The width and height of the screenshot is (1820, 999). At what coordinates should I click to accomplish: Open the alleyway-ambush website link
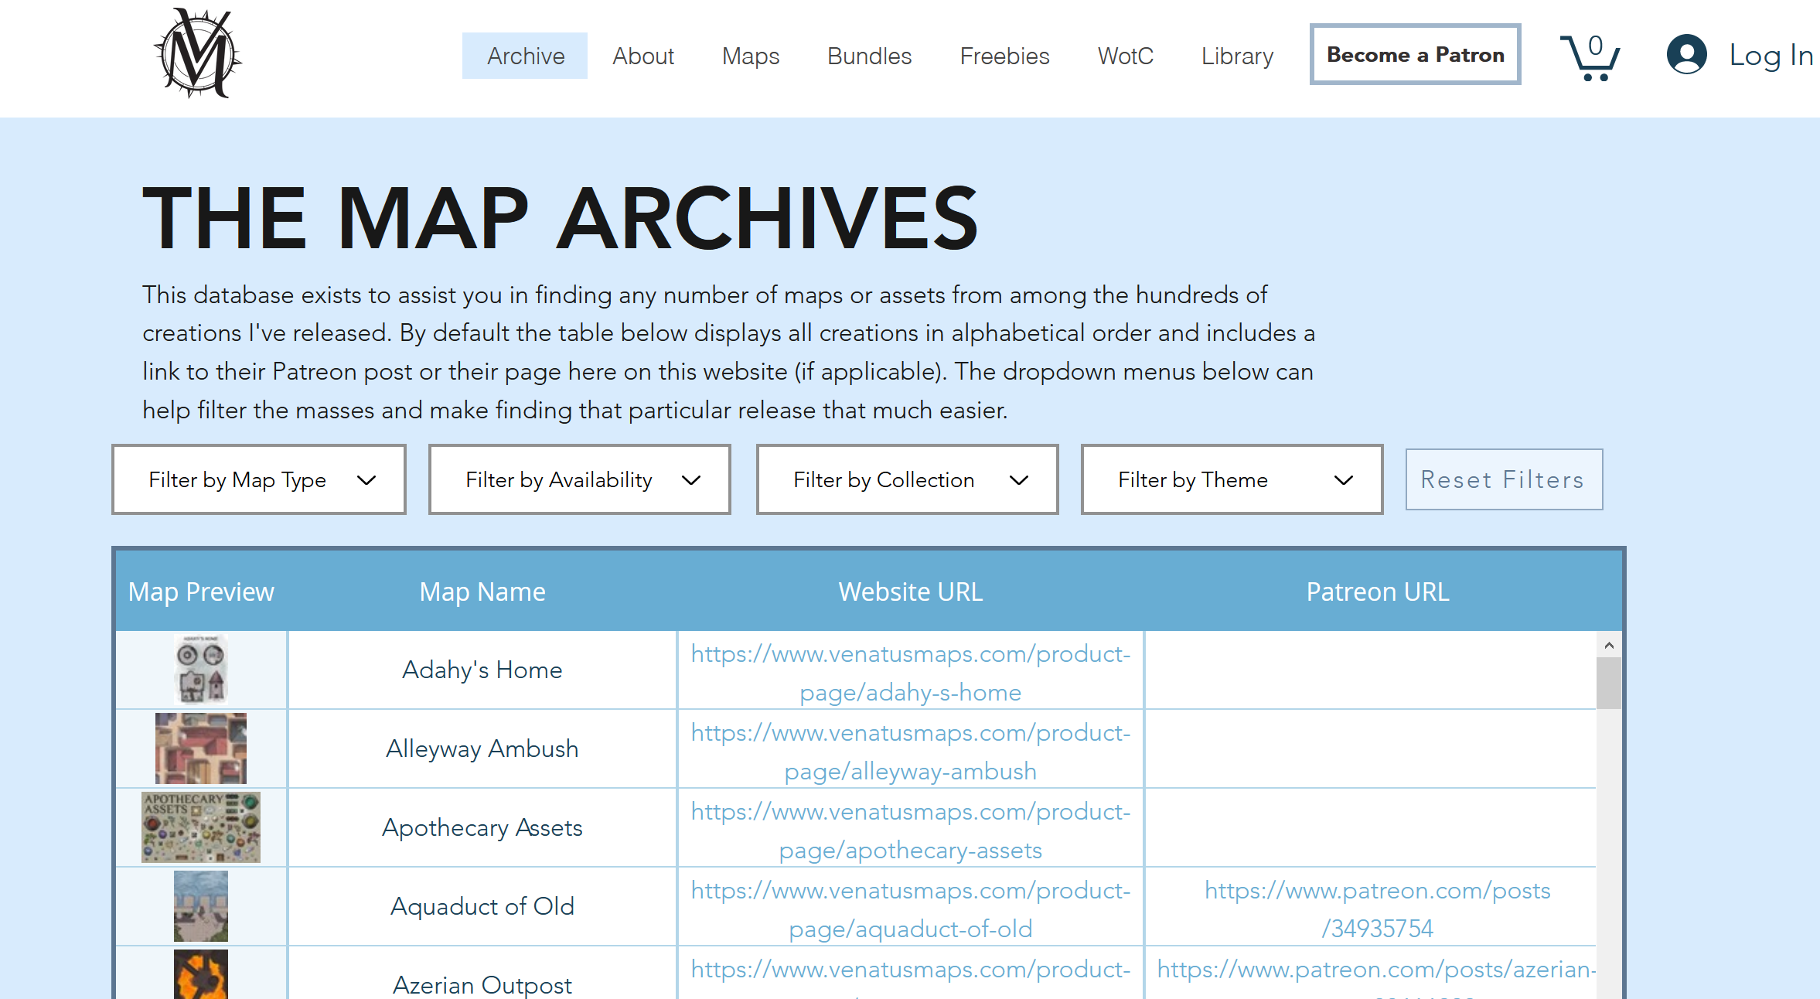click(x=911, y=752)
